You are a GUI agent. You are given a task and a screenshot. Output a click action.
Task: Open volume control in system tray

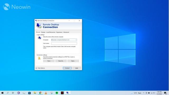(154, 93)
